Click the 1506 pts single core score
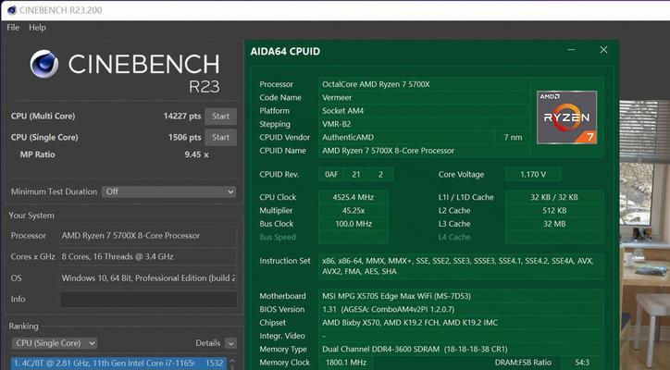The image size is (670, 370). (x=184, y=138)
